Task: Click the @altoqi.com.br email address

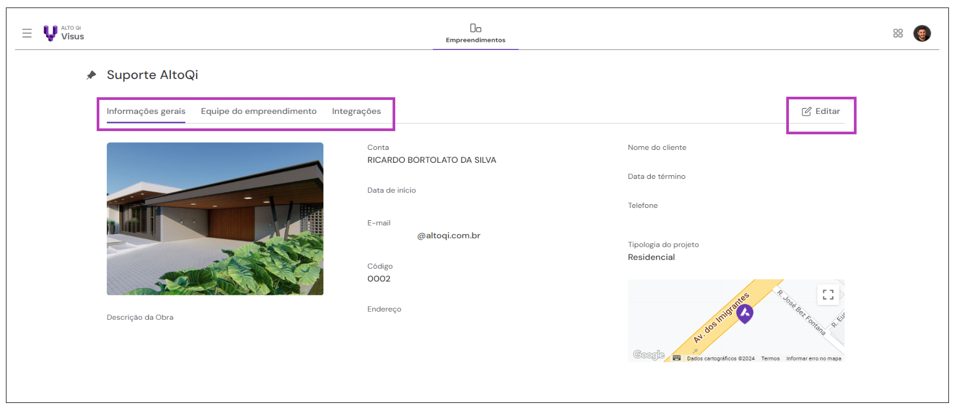Action: [x=448, y=235]
